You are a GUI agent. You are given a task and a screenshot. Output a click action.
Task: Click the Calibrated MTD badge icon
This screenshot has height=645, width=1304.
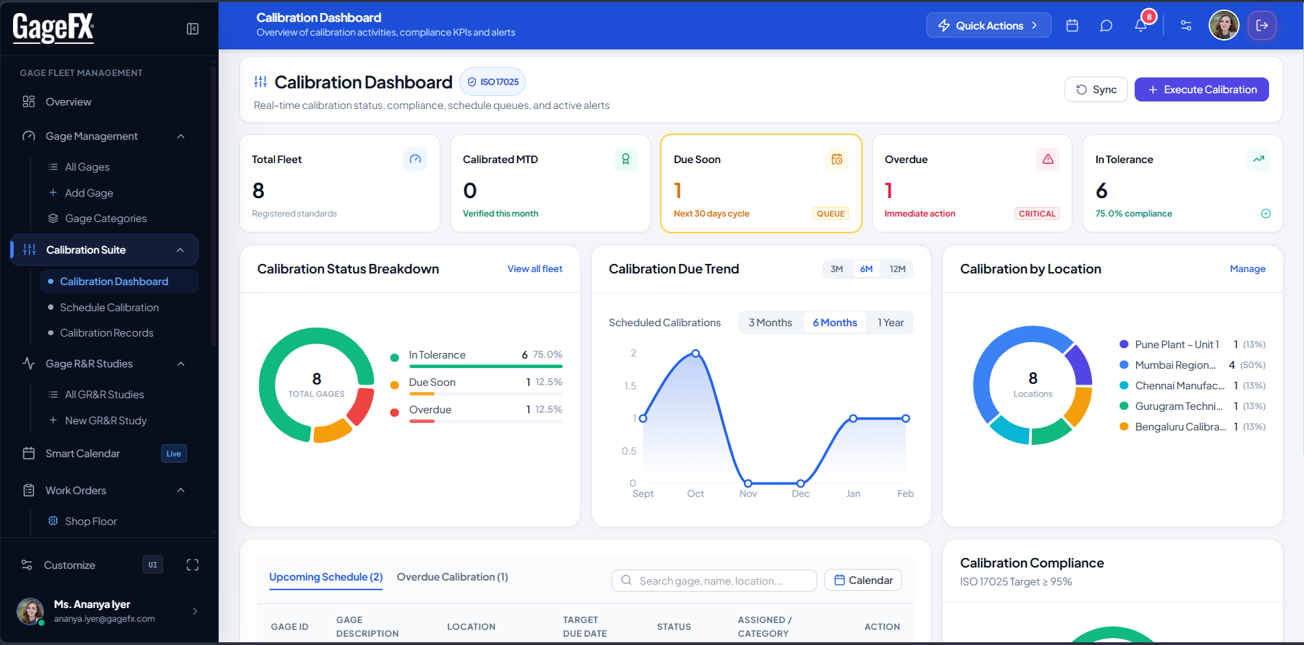626,159
